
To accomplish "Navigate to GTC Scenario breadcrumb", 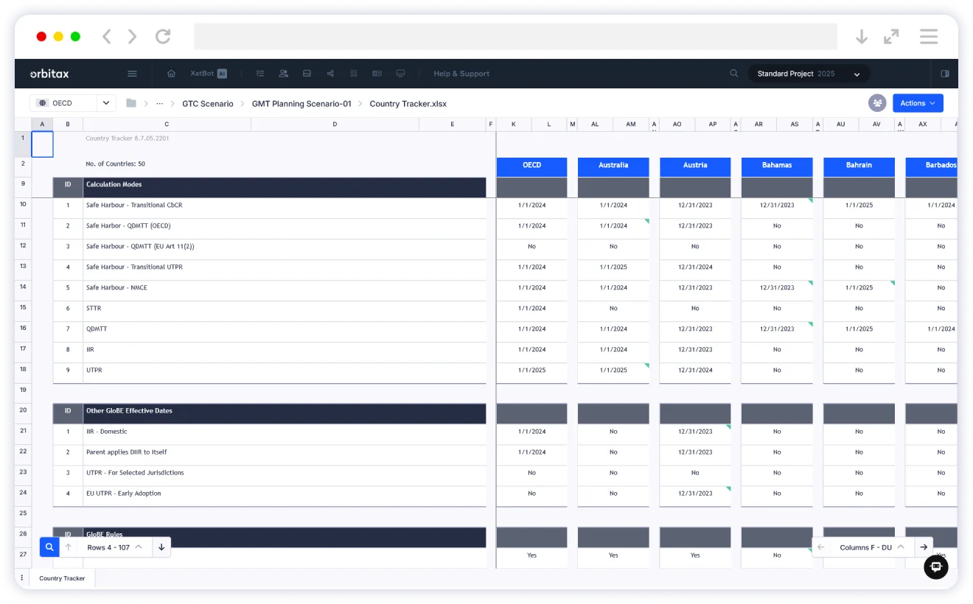I will (208, 104).
